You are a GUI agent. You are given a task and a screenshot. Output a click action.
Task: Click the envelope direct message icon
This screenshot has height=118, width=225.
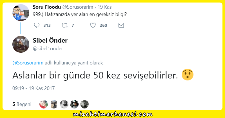[121, 26]
